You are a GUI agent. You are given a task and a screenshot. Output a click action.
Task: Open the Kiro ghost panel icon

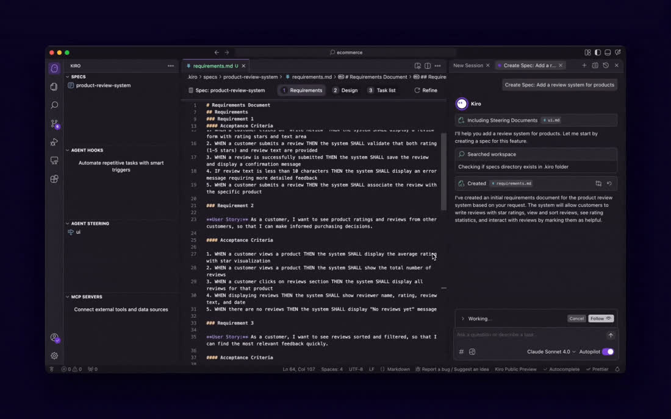54,68
